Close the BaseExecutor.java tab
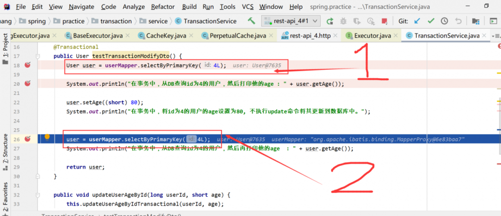 tap(127, 36)
